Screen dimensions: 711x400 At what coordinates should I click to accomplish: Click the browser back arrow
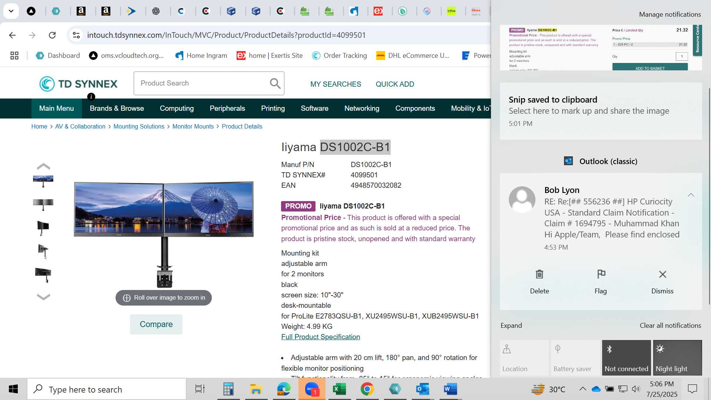pyautogui.click(x=12, y=35)
